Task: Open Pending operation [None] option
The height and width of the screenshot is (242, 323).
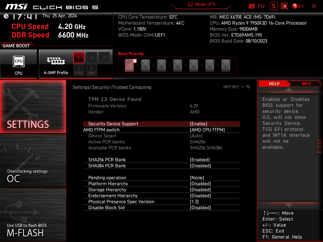Action: coord(161,178)
